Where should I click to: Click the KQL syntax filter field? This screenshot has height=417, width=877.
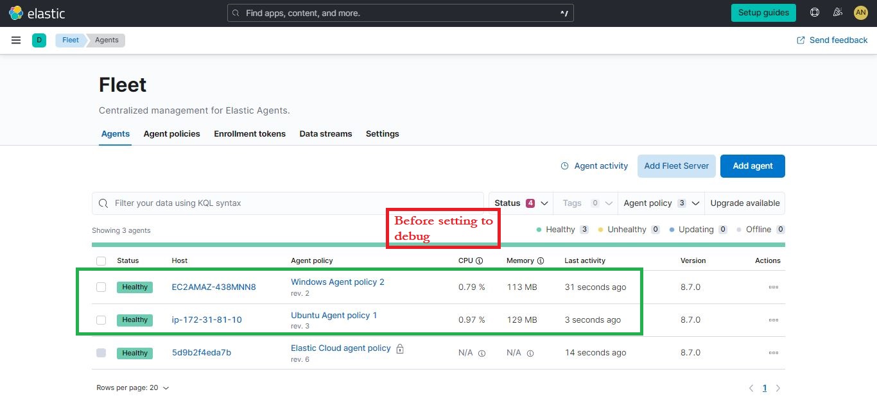pyautogui.click(x=289, y=203)
